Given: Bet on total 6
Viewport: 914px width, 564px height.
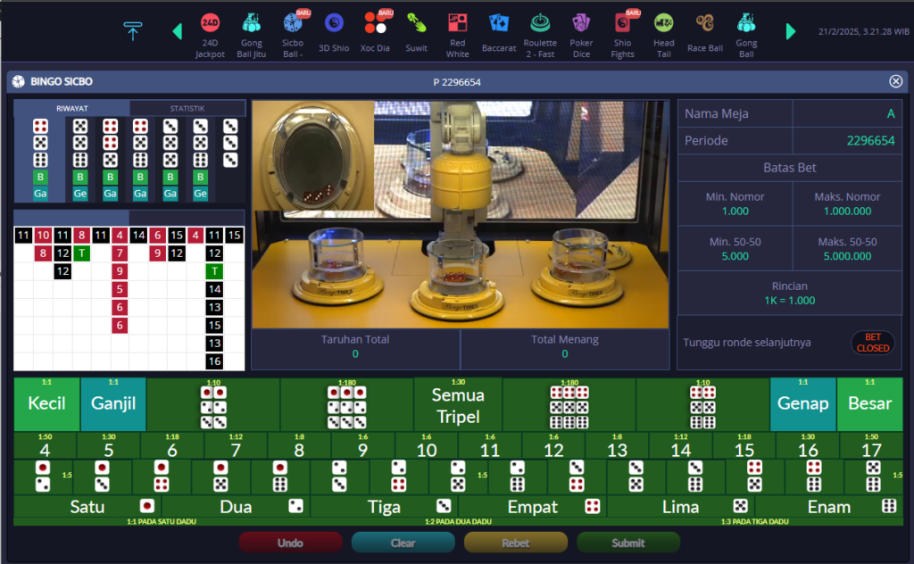Looking at the screenshot, I should [x=172, y=445].
